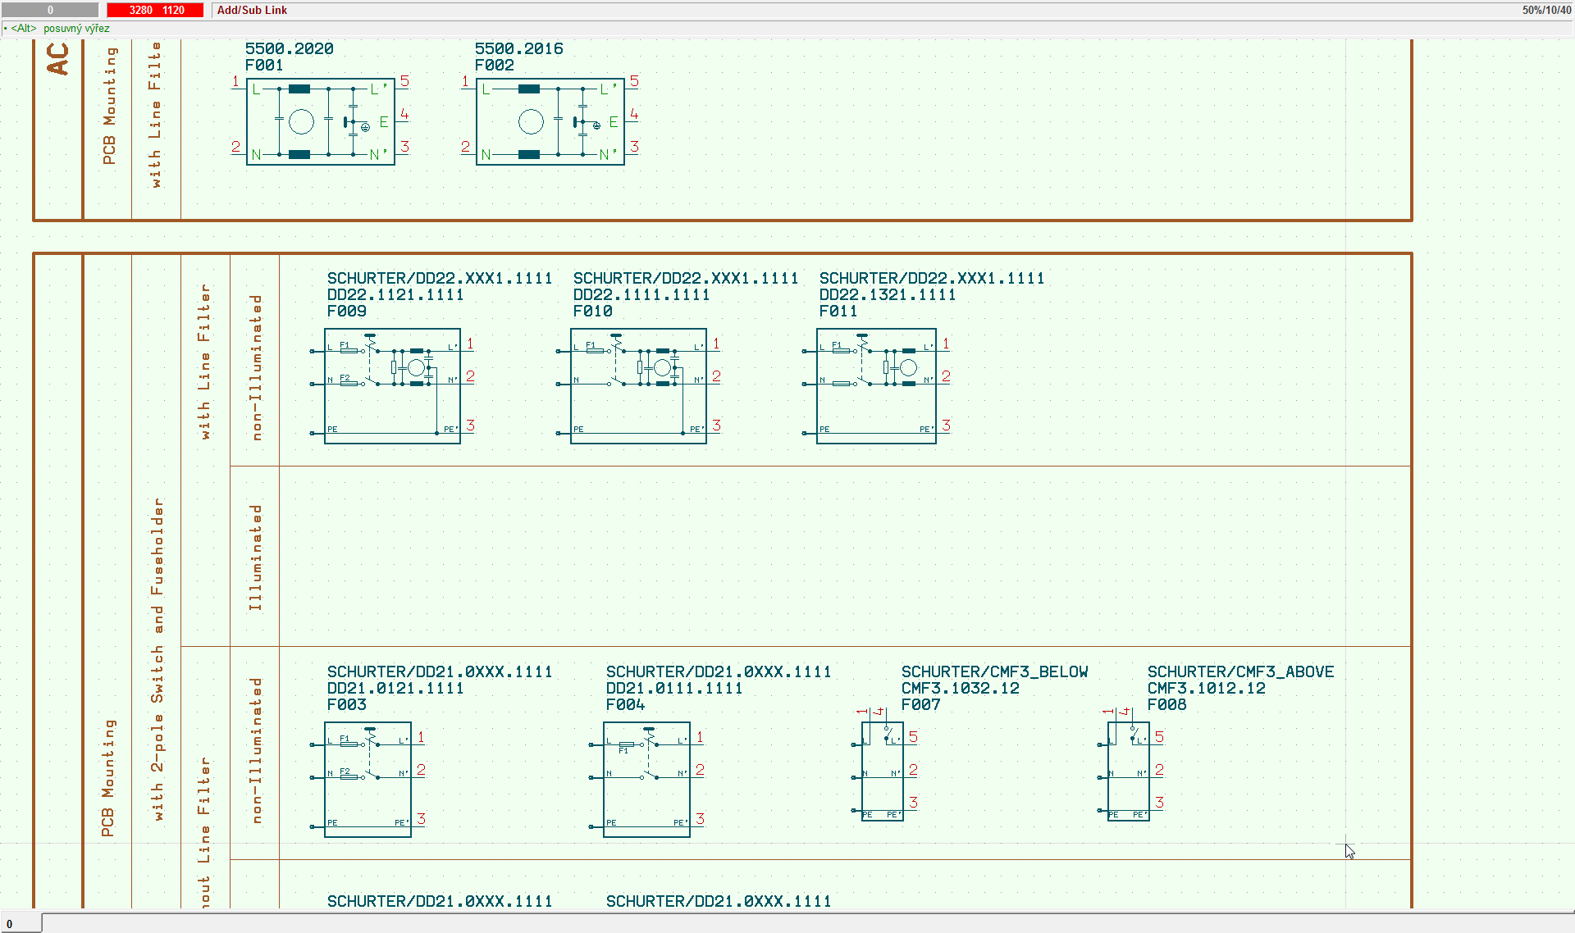Click the 5500.2016 part label
1575x933 pixels.
(x=518, y=48)
